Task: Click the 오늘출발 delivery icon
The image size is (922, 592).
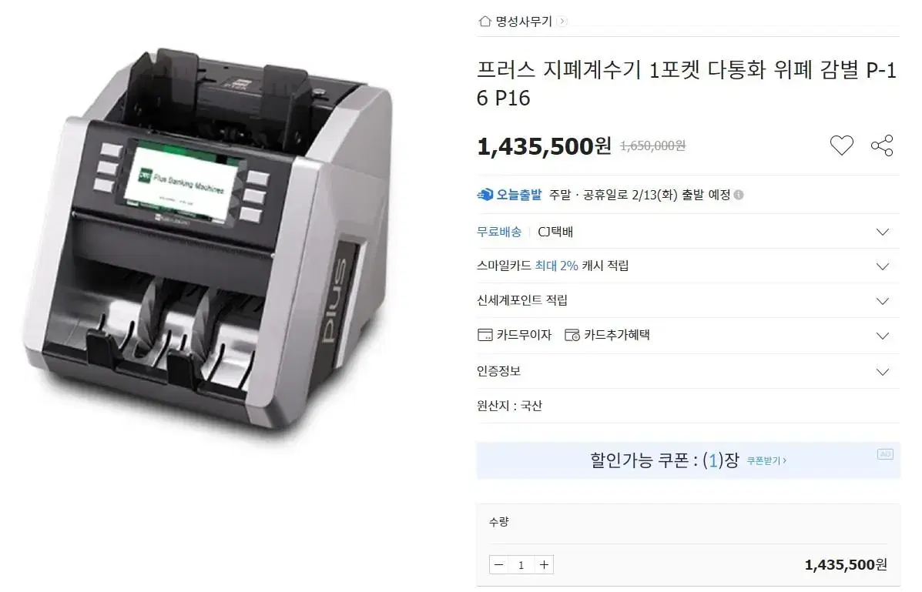Action: (x=485, y=195)
